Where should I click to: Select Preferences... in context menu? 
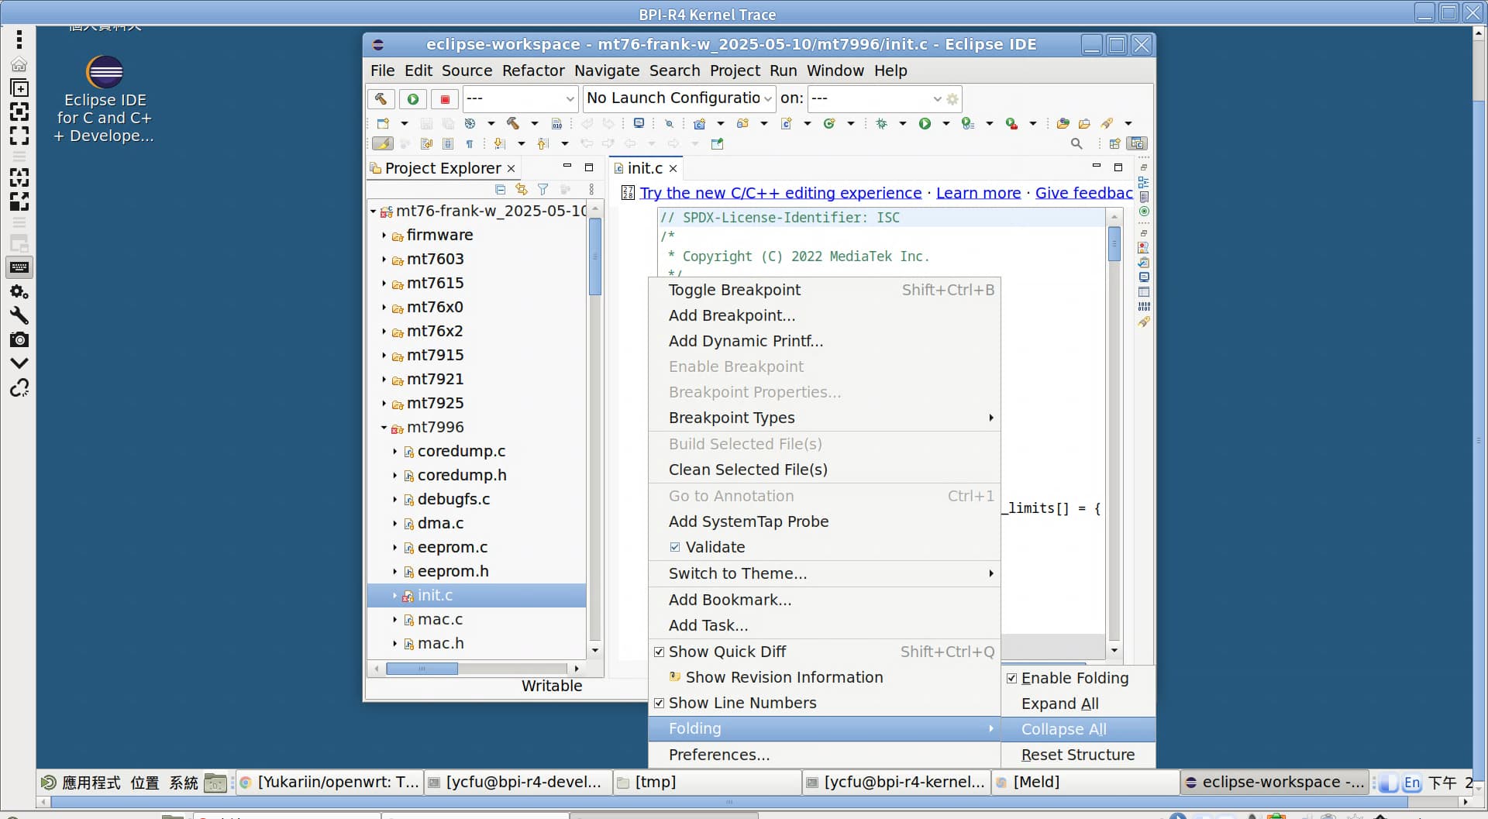click(825, 755)
